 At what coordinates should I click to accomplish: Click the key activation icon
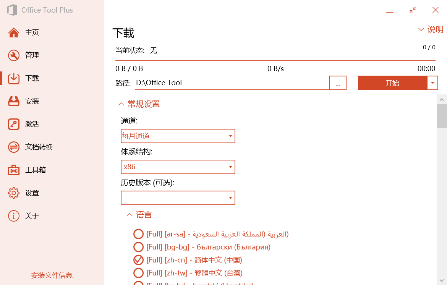coord(14,124)
